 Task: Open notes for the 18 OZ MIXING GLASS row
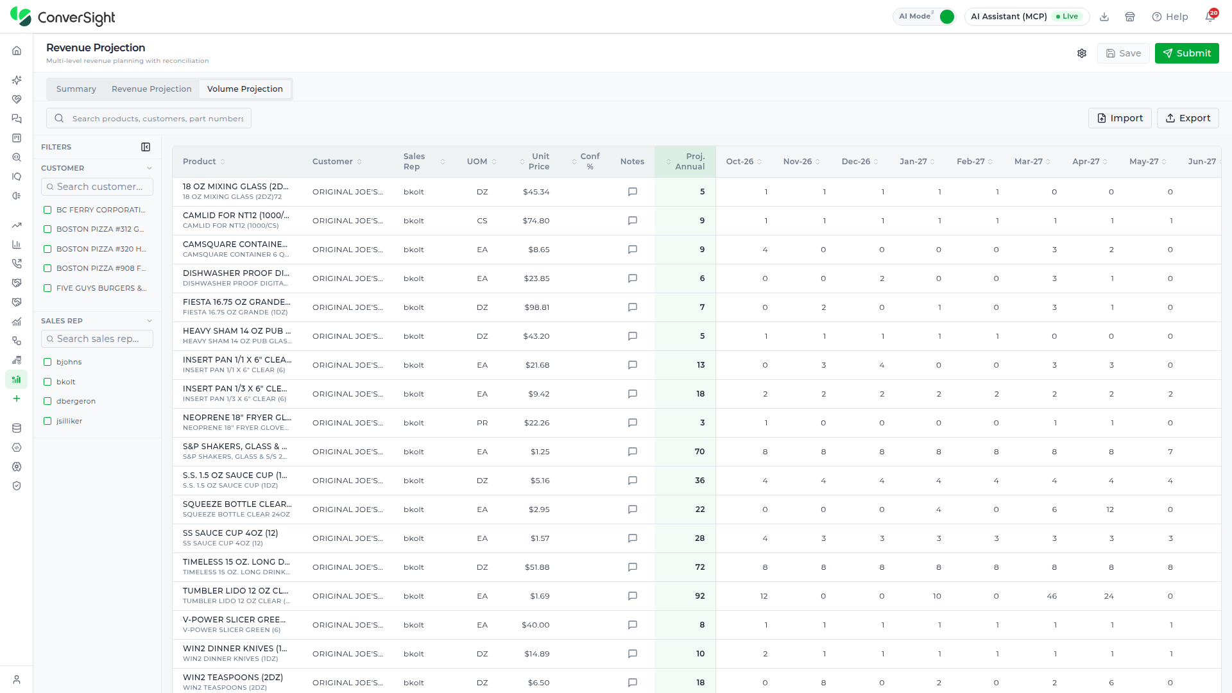[x=633, y=192]
